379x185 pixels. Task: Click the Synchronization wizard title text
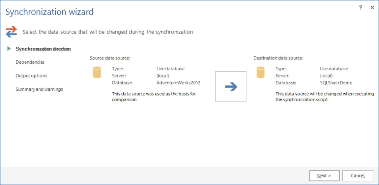(49, 12)
